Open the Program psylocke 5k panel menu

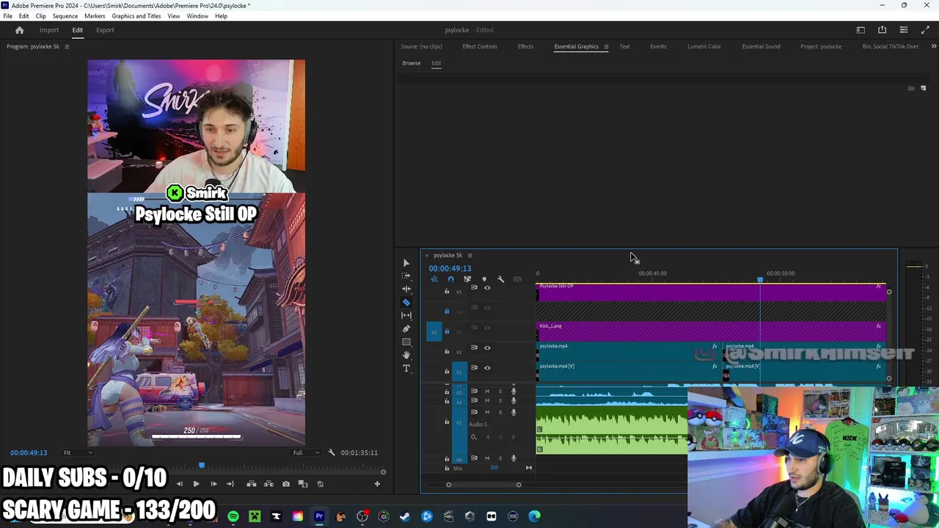[67, 47]
